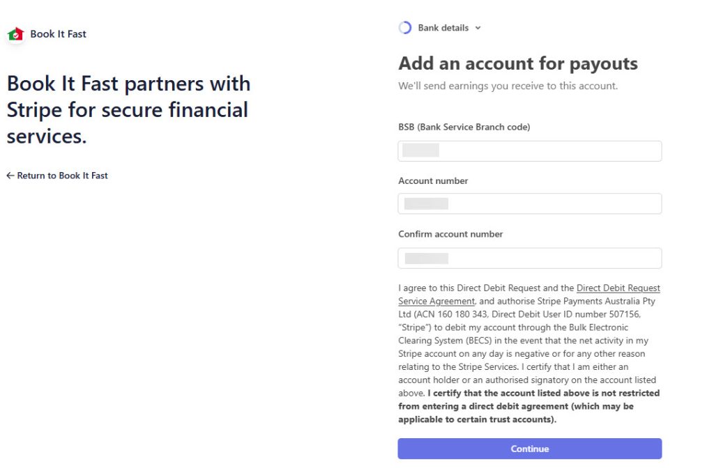Viewport: 714px width, 473px height.
Task: Click the Stripe partnership headline text
Action: pyautogui.click(x=128, y=109)
